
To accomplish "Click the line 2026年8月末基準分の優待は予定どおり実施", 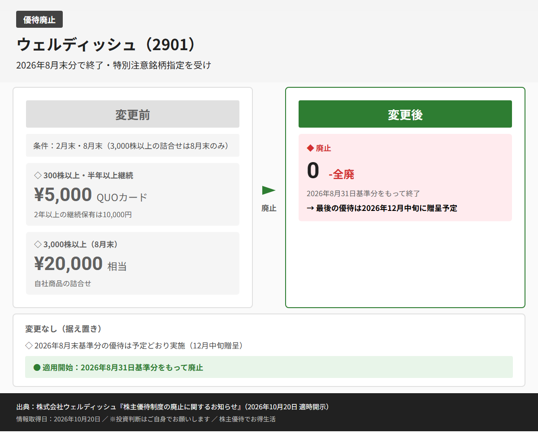I will pos(139,346).
